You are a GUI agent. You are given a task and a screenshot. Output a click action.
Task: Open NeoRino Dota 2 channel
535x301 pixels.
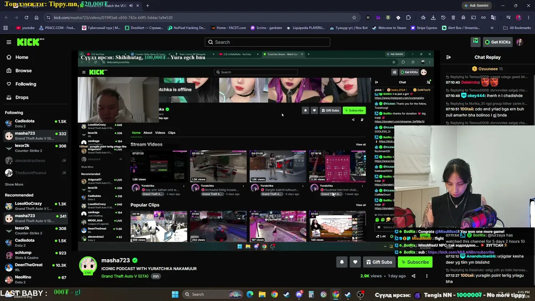coord(36,279)
